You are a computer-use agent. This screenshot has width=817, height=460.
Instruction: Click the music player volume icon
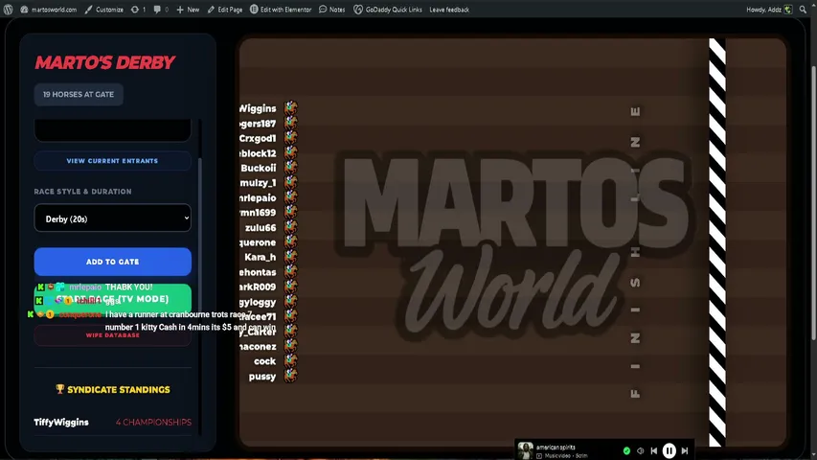641,450
